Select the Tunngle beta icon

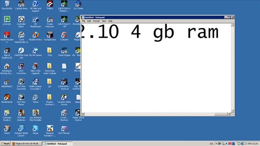click(50, 36)
